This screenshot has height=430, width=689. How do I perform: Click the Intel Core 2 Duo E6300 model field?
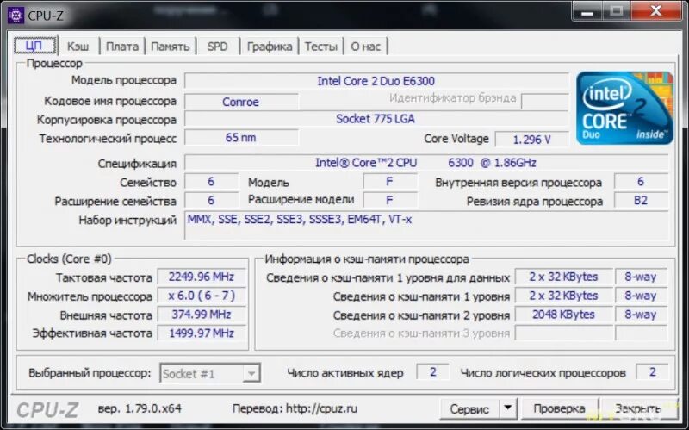(376, 81)
